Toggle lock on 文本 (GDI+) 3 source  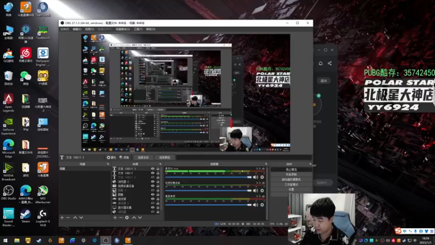pos(158,169)
